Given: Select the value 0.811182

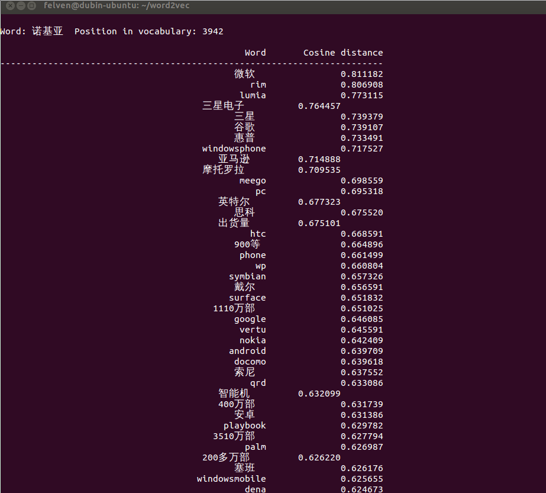Looking at the screenshot, I should pyautogui.click(x=362, y=74).
